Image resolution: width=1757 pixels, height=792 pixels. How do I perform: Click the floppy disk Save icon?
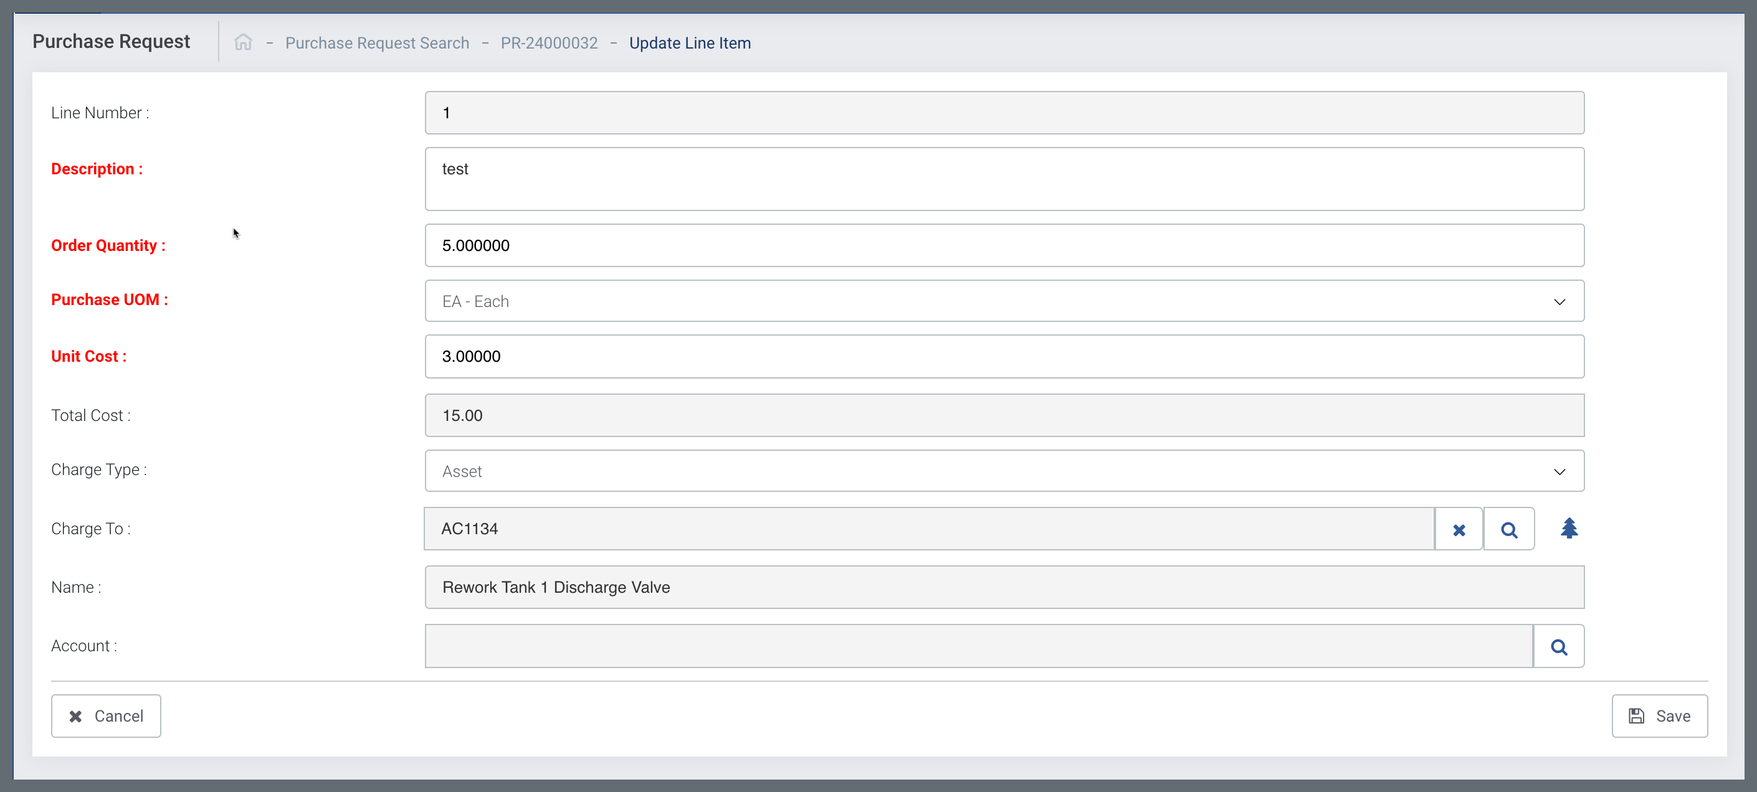tap(1636, 715)
